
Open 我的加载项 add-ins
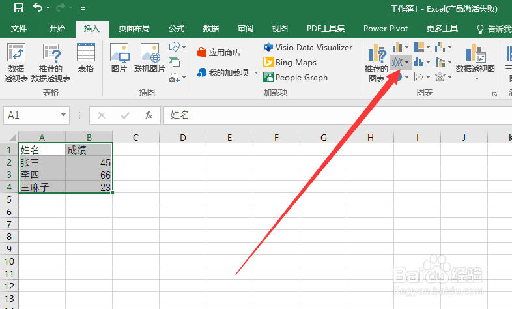pyautogui.click(x=223, y=72)
